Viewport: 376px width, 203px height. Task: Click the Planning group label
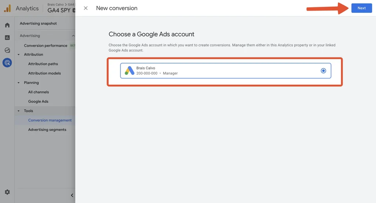coord(31,83)
